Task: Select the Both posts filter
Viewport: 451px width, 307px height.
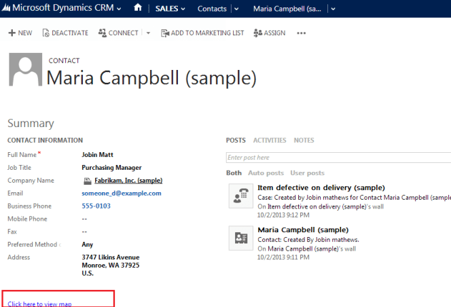Action: 234,173
